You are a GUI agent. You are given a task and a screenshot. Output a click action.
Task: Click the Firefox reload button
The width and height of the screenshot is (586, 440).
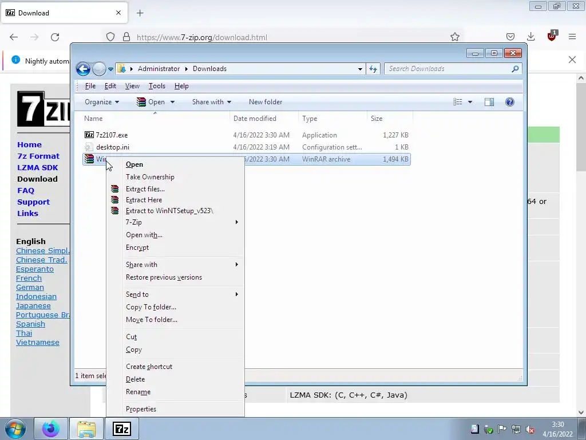tap(55, 37)
